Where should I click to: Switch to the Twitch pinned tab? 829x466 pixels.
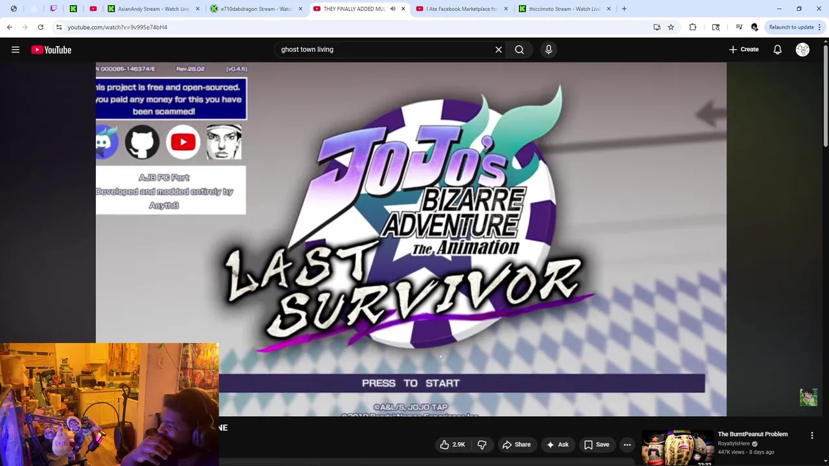click(53, 9)
